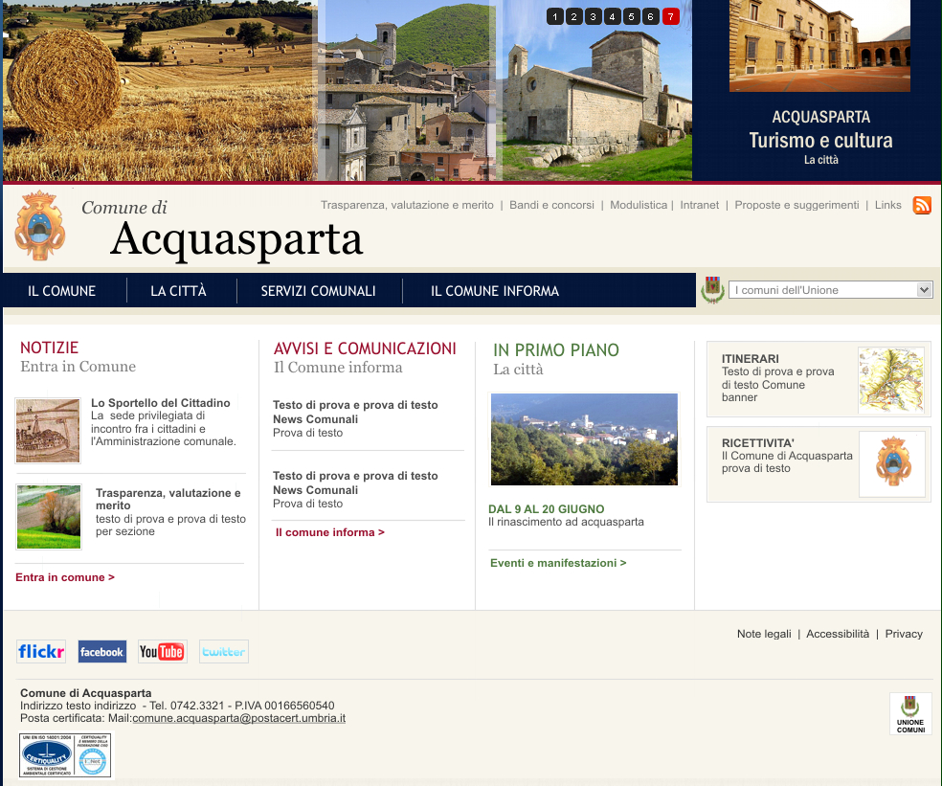Click the Acquasparta coat of arms logo

coord(39,225)
